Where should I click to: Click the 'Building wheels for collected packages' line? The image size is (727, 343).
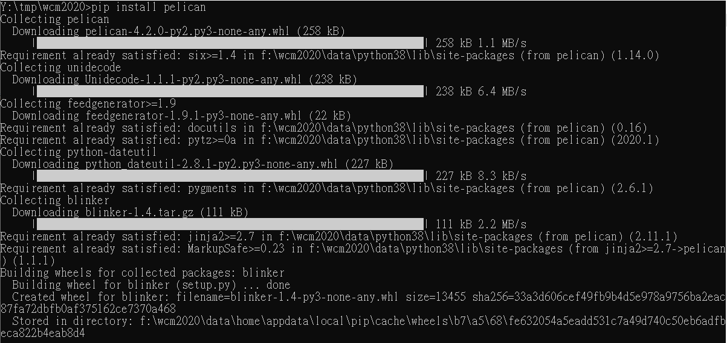click(x=143, y=273)
